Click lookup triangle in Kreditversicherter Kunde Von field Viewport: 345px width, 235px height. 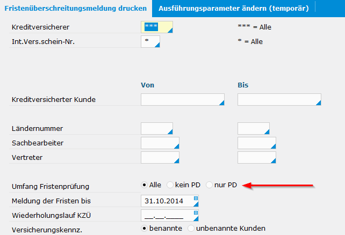222,103
